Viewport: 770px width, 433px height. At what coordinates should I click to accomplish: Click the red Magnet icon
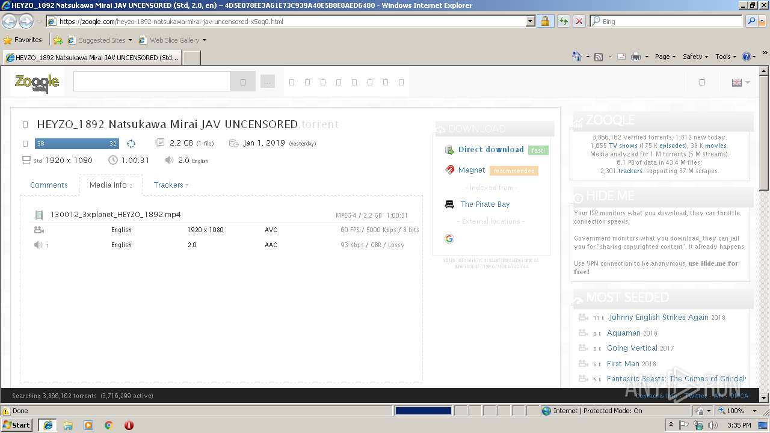coord(449,170)
